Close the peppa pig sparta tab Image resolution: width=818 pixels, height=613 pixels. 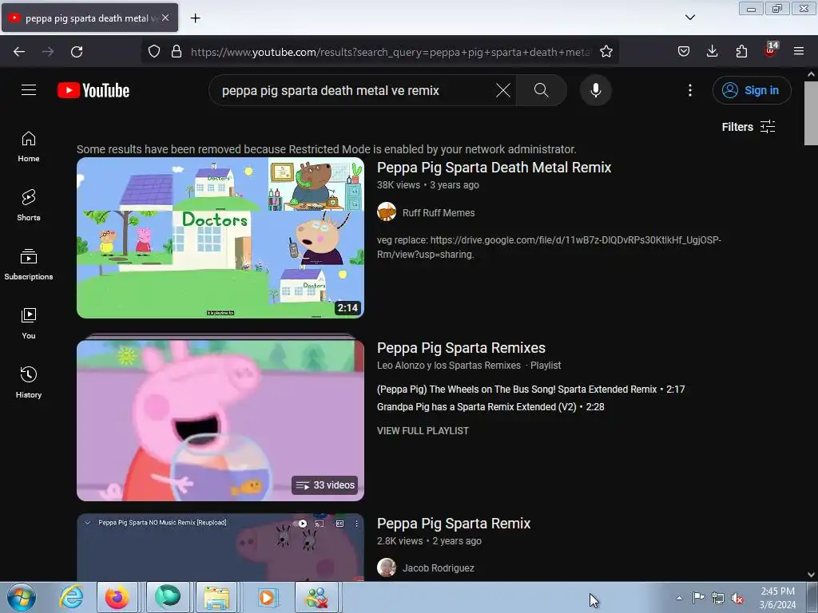(165, 18)
